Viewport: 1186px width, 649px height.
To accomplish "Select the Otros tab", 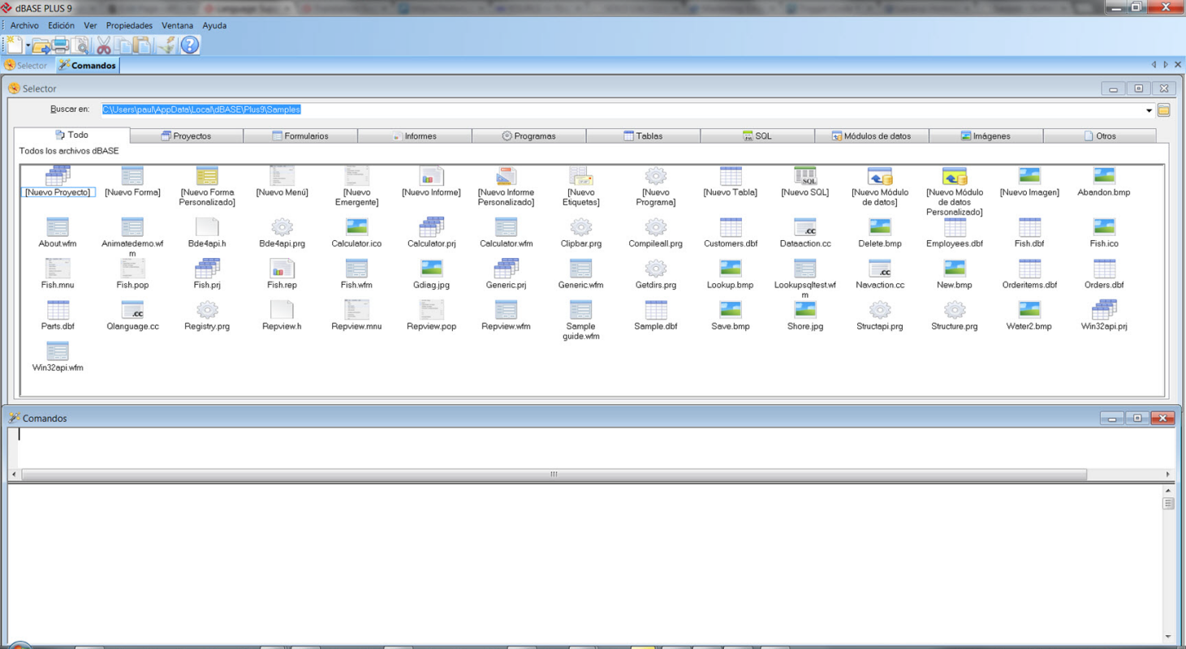I will click(x=1100, y=136).
